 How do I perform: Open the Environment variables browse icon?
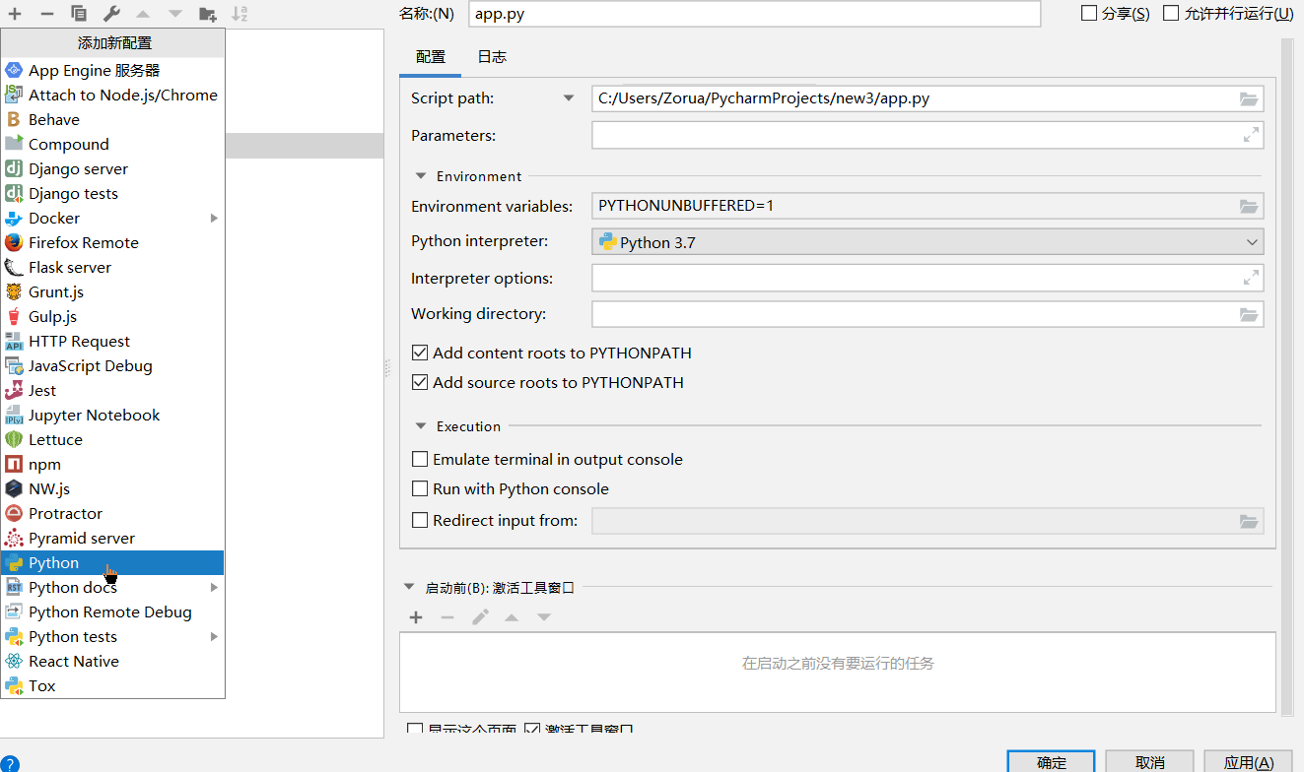1249,206
